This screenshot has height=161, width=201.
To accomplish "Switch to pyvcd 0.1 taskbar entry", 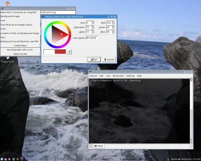I will tap(94, 159).
